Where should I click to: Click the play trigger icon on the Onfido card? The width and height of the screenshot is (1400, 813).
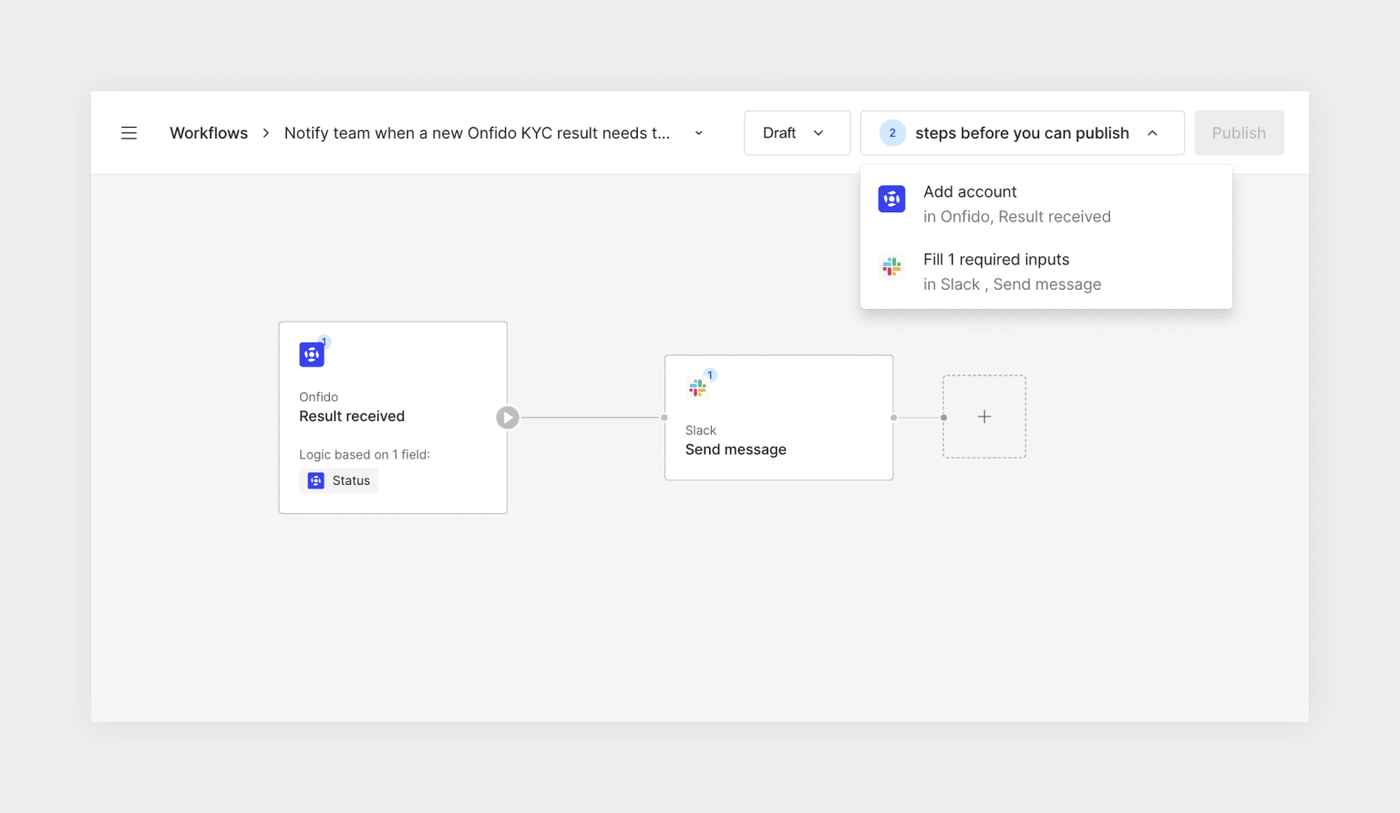tap(508, 417)
